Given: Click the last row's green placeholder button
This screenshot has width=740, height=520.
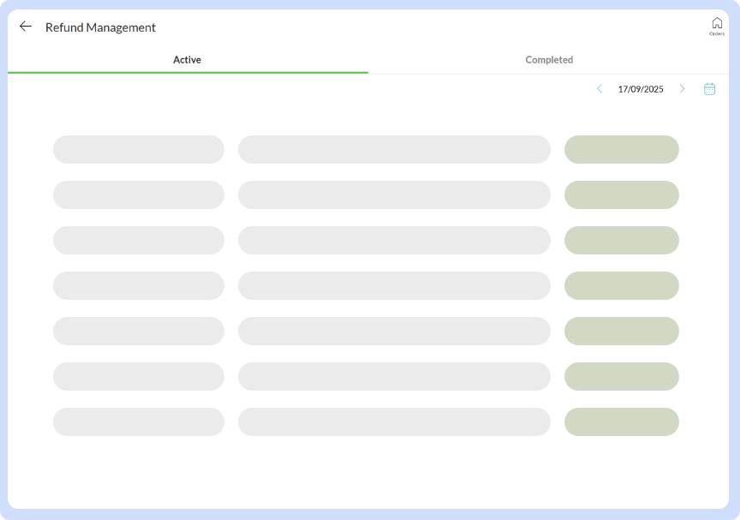Looking at the screenshot, I should tap(621, 421).
